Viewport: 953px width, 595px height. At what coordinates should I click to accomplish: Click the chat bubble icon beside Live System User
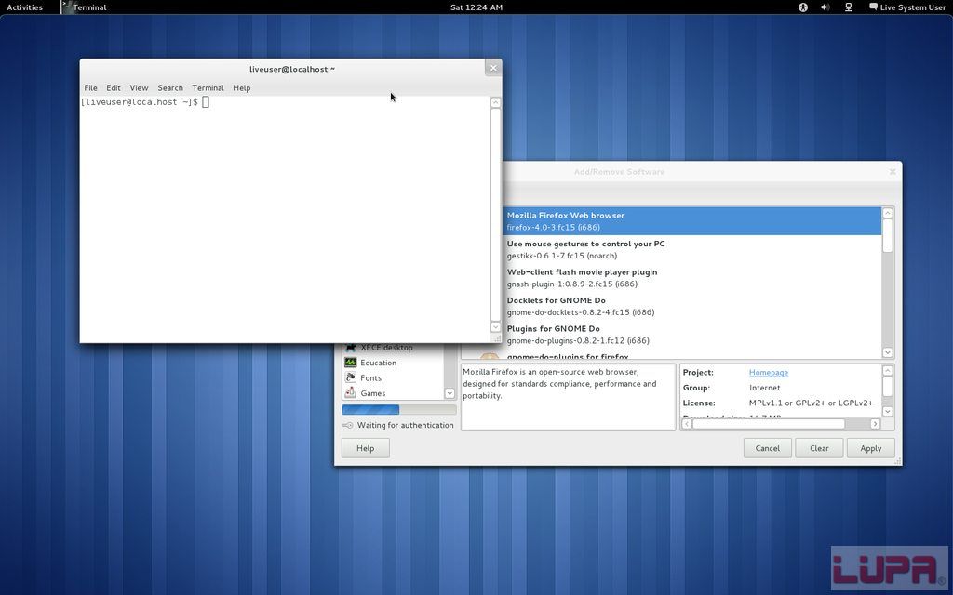pos(873,7)
